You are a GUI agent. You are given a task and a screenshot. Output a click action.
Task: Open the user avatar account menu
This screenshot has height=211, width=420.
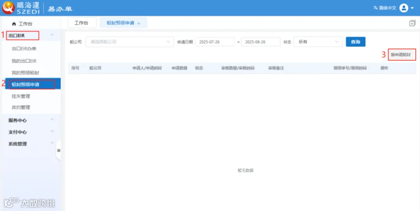pos(404,8)
